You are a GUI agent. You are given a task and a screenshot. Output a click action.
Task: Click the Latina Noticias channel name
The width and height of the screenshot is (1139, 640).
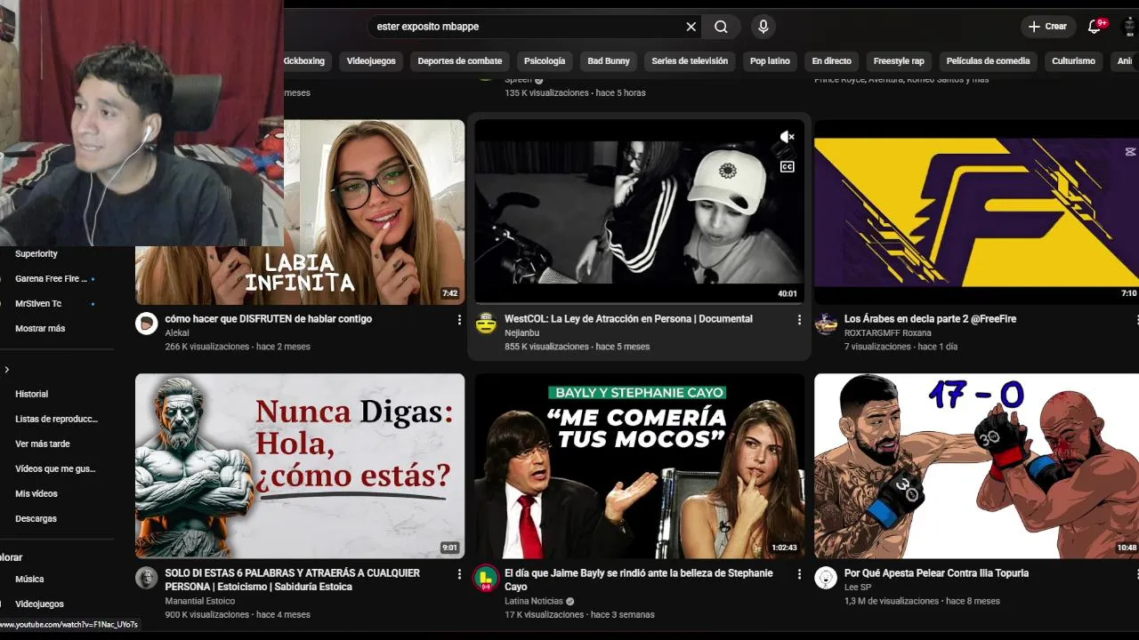[x=534, y=602]
